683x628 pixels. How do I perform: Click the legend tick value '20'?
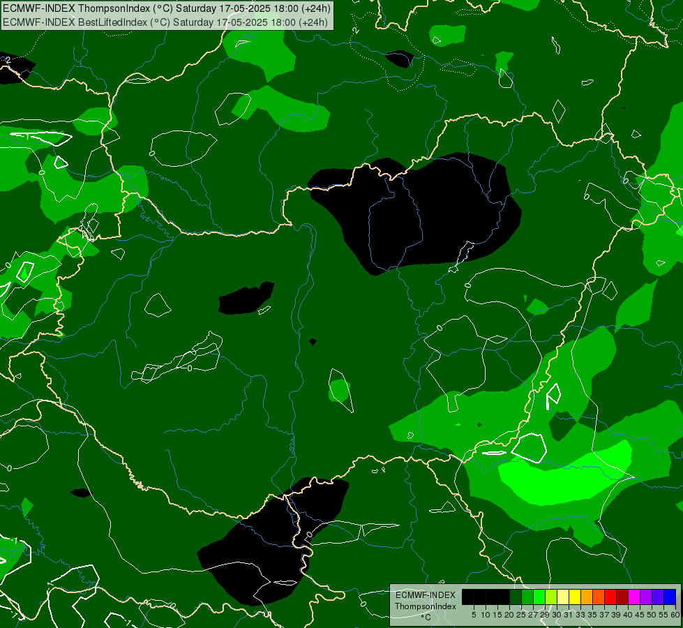pyautogui.click(x=509, y=615)
